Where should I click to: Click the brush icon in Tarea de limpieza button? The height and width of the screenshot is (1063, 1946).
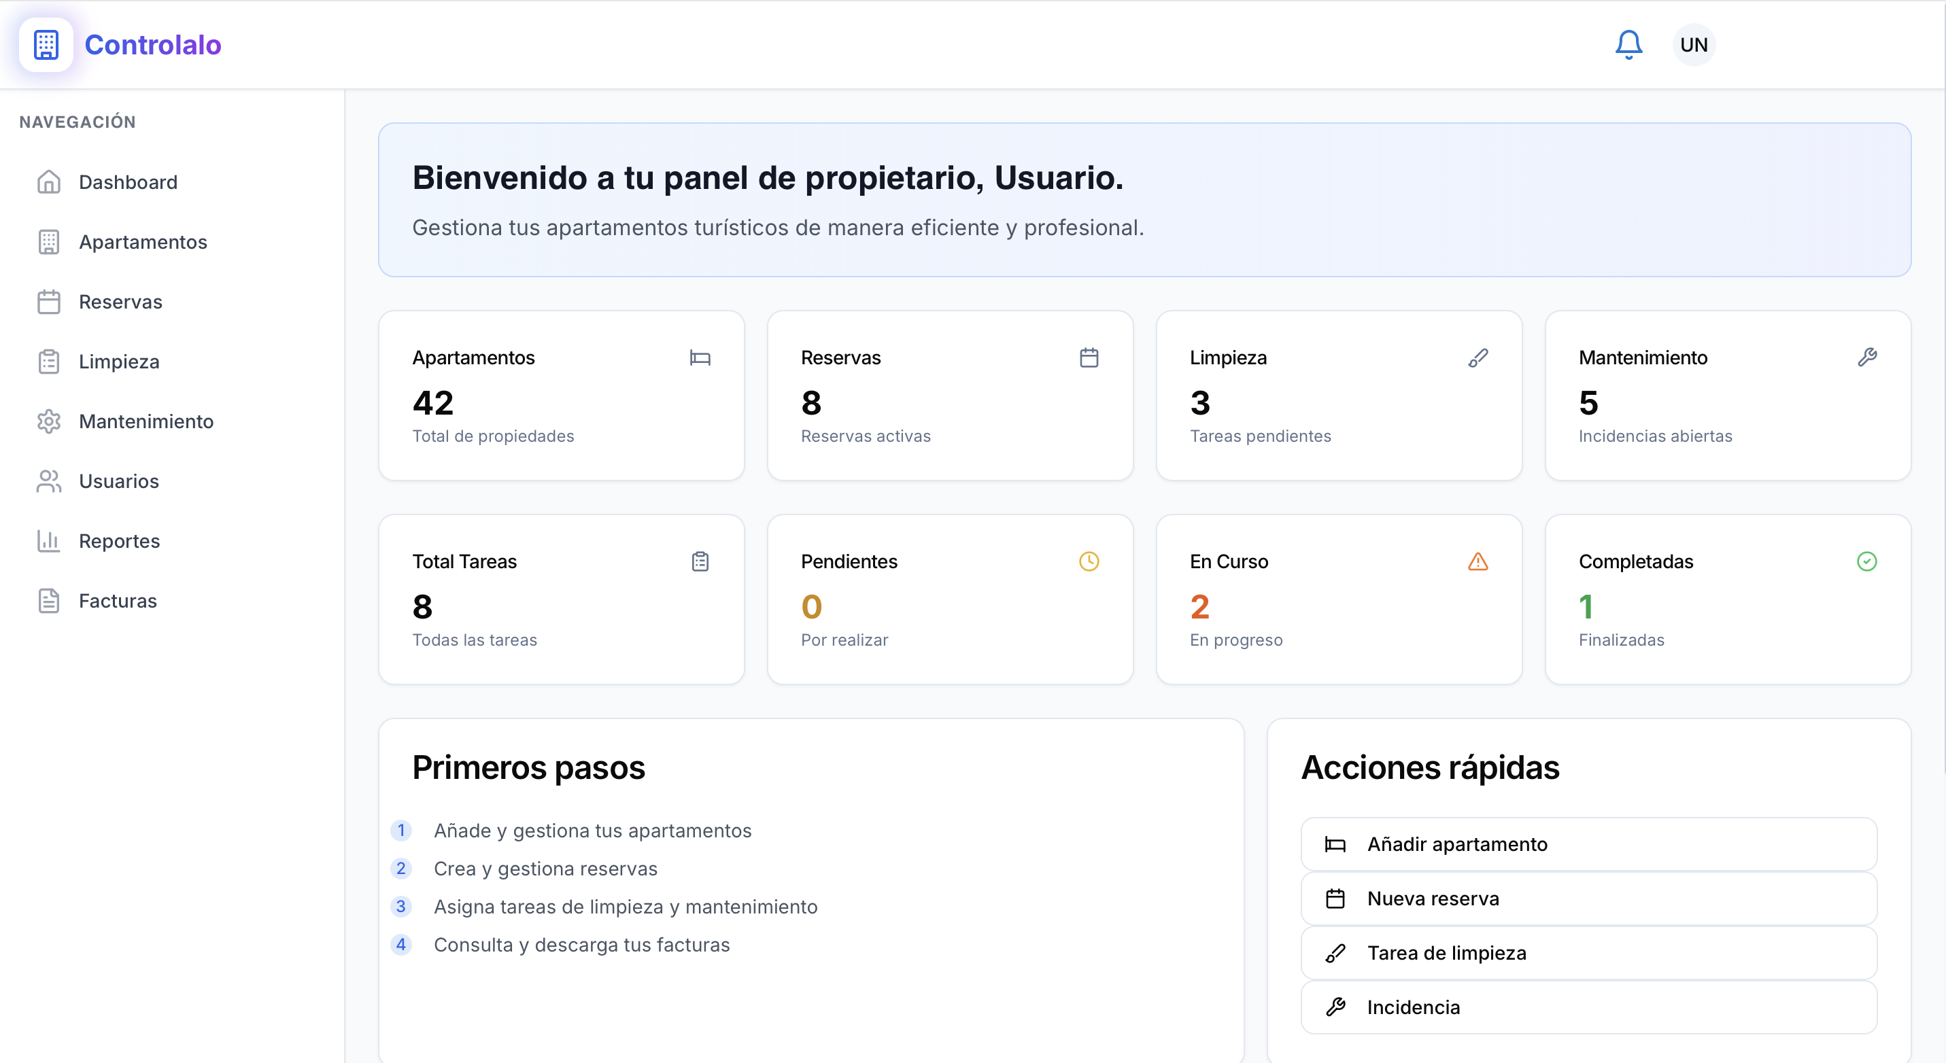pyautogui.click(x=1335, y=954)
